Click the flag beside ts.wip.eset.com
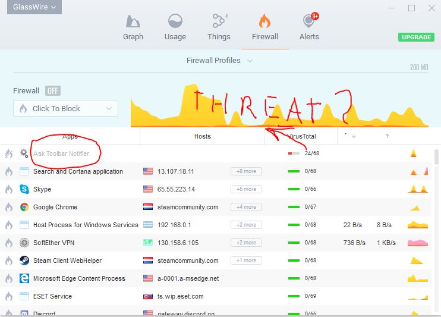 coord(148,296)
